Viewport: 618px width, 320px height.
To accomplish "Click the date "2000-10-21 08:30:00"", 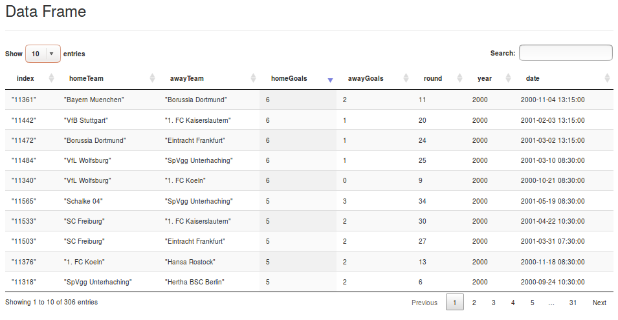I will click(553, 180).
